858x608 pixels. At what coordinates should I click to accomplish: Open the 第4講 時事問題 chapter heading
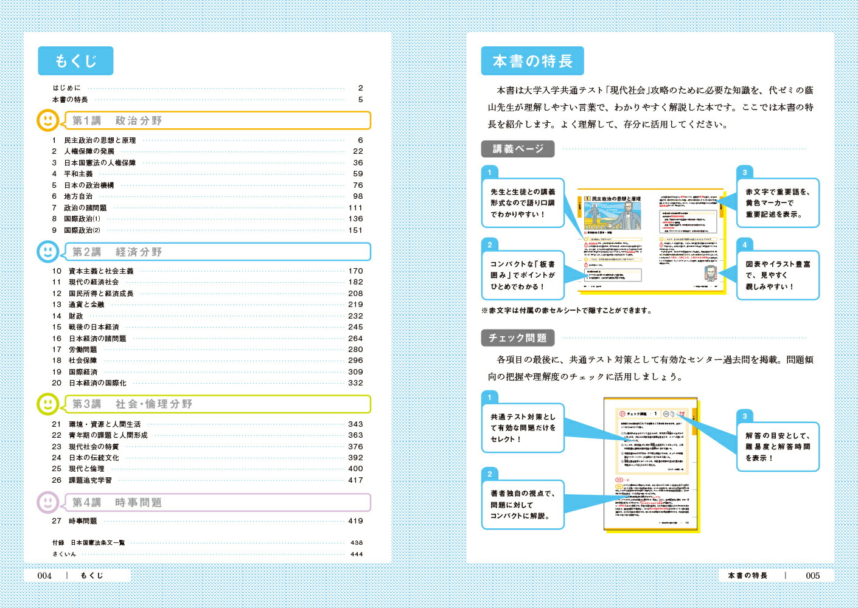click(217, 502)
